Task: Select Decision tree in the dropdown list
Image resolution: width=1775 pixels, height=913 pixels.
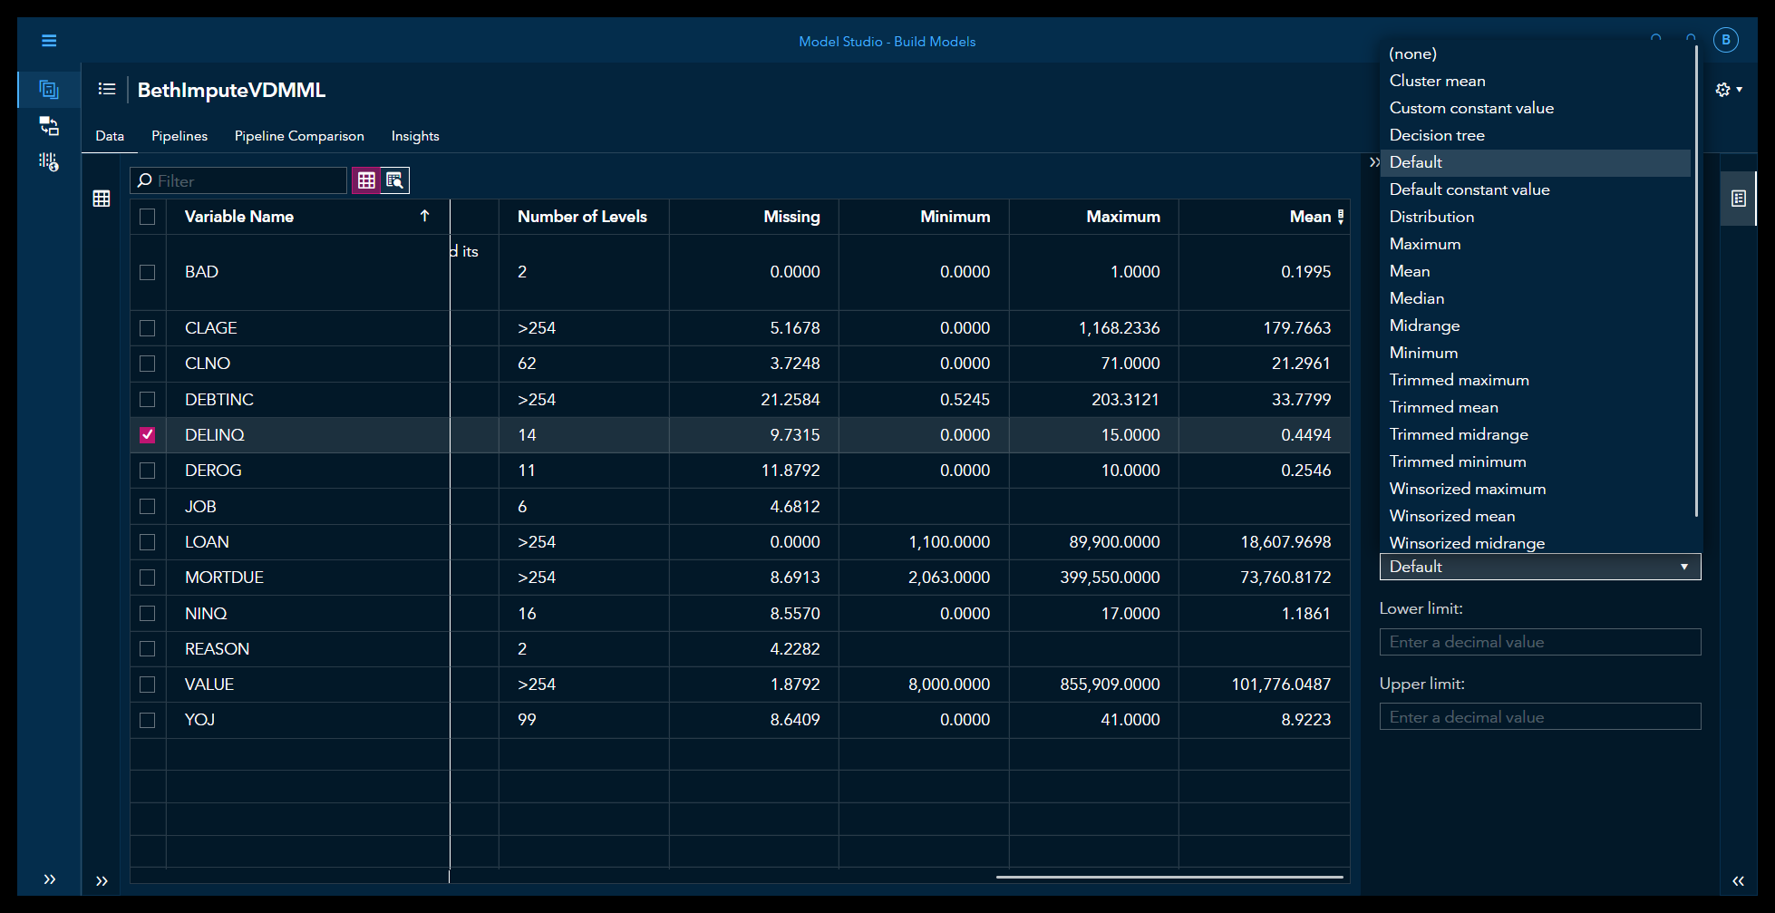Action: pyautogui.click(x=1437, y=134)
